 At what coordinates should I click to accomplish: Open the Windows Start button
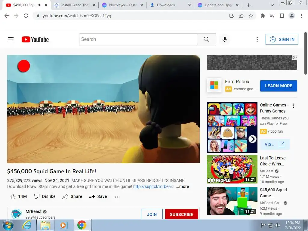8,225
